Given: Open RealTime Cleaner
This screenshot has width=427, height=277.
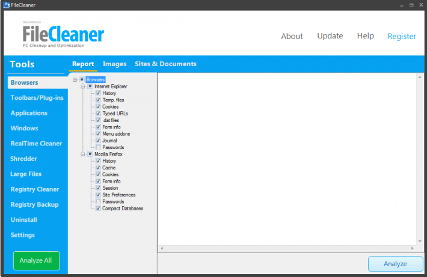Looking at the screenshot, I should 36,144.
